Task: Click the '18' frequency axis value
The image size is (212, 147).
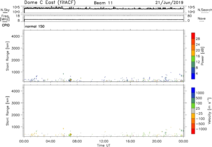Action: [x=17, y=16]
